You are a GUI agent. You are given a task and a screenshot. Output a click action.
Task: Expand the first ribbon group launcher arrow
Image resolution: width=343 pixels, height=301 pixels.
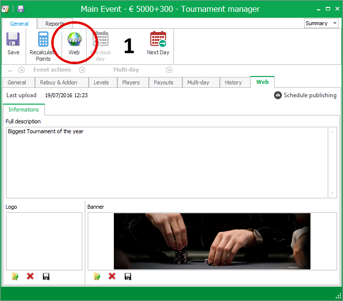[21, 70]
